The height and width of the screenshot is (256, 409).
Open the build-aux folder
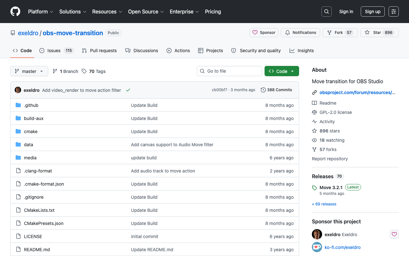(34, 118)
